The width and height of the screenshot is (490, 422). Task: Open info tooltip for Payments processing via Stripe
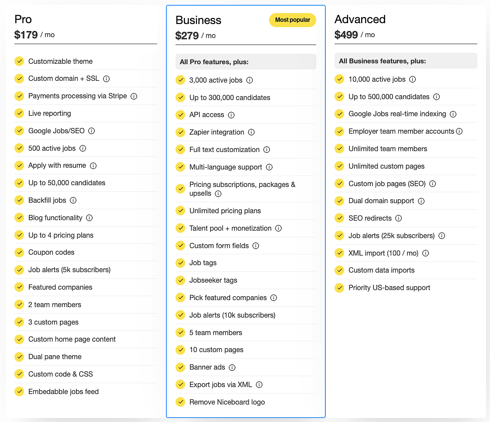[x=134, y=96]
